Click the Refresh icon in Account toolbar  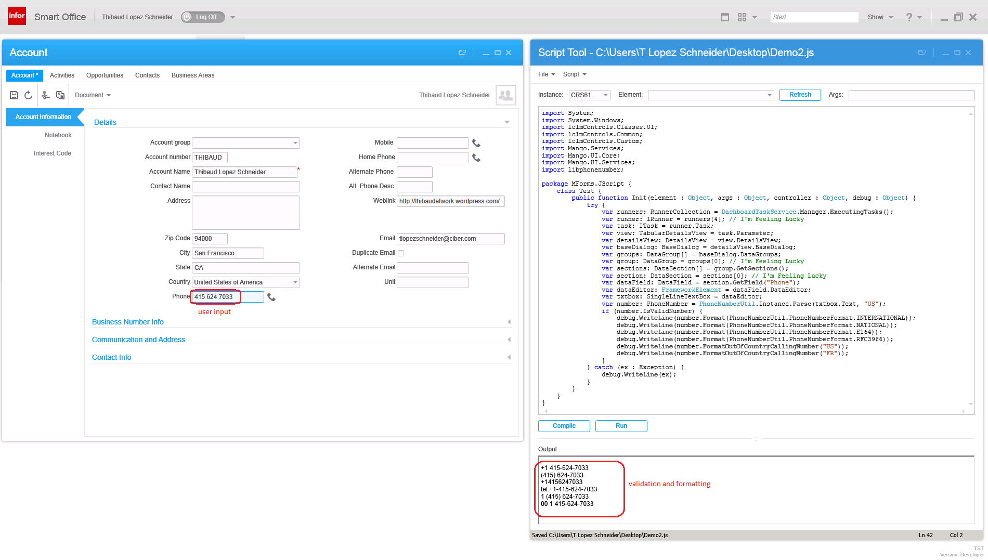click(x=29, y=95)
